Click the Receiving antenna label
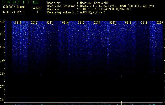The width and height of the screenshot is (165, 105). 60,12
